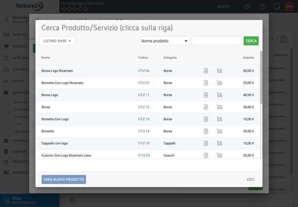Click the settings gear icon at bottom

72,200
